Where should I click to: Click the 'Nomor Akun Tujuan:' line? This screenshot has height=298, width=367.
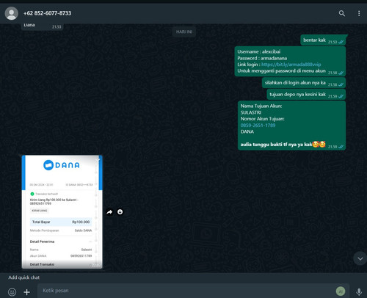tap(262, 119)
